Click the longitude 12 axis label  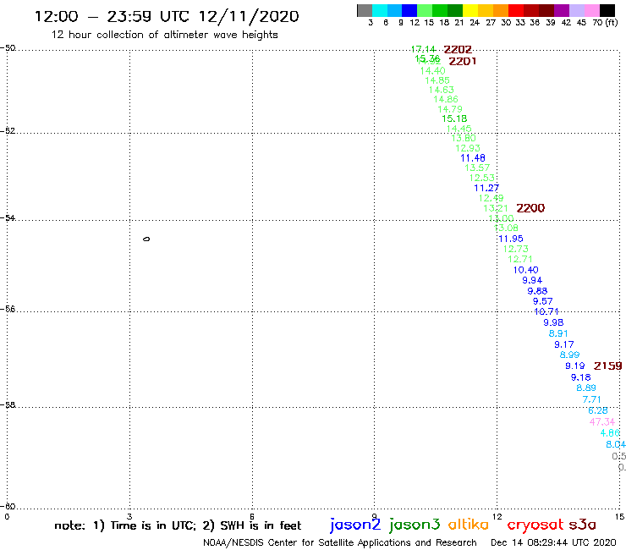497,516
